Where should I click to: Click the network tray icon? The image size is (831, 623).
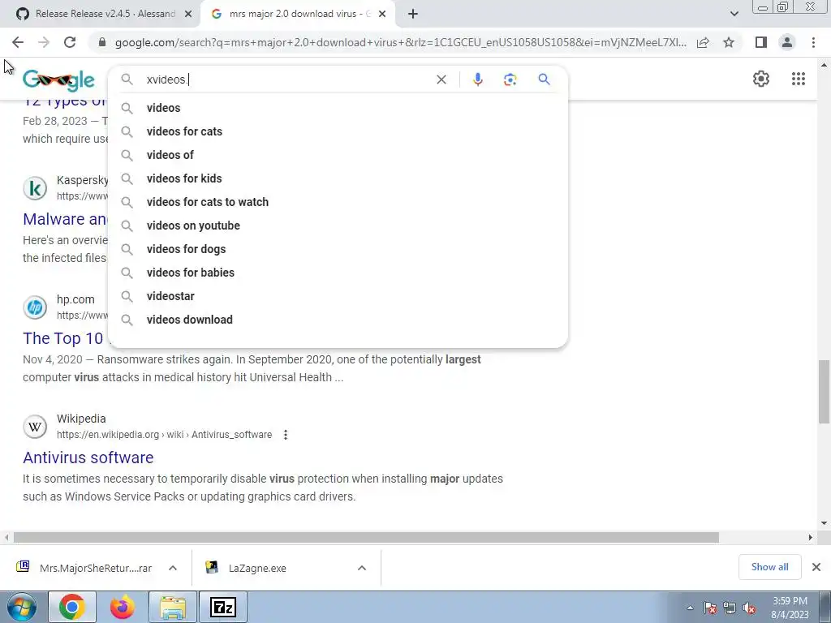pos(730,608)
